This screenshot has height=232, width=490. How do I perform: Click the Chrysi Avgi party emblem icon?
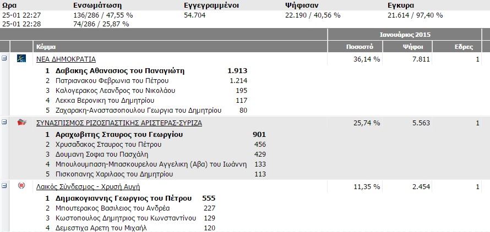click(x=22, y=186)
